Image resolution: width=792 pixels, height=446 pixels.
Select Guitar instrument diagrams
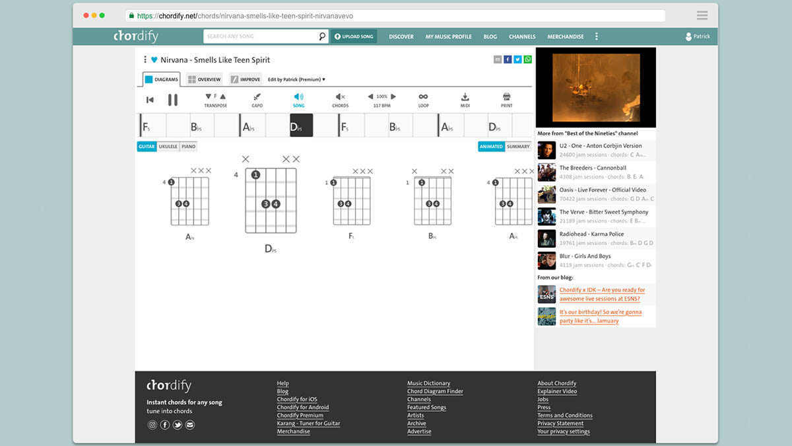point(147,147)
